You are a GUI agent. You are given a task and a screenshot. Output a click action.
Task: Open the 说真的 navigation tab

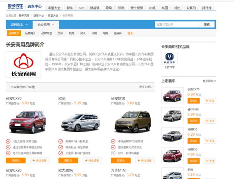(191, 8)
